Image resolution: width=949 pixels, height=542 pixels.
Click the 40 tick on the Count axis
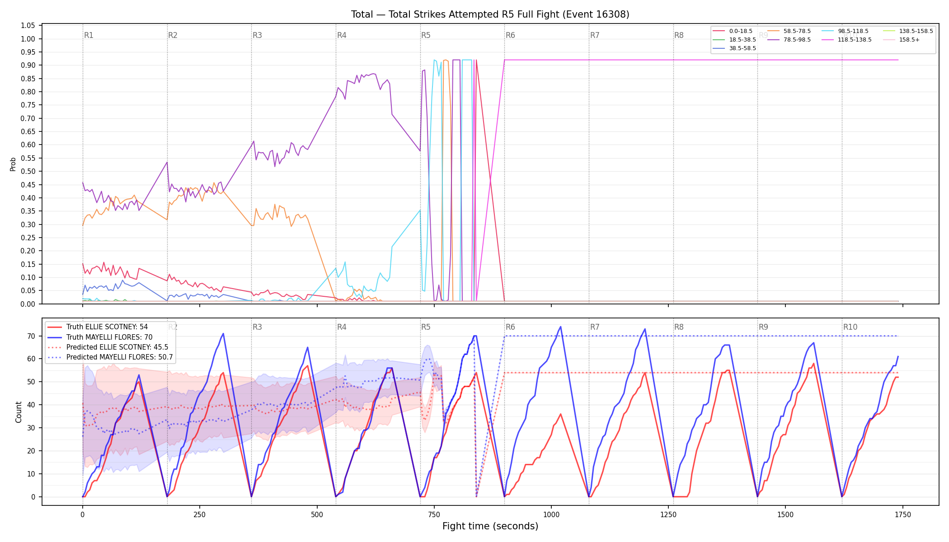coord(31,405)
